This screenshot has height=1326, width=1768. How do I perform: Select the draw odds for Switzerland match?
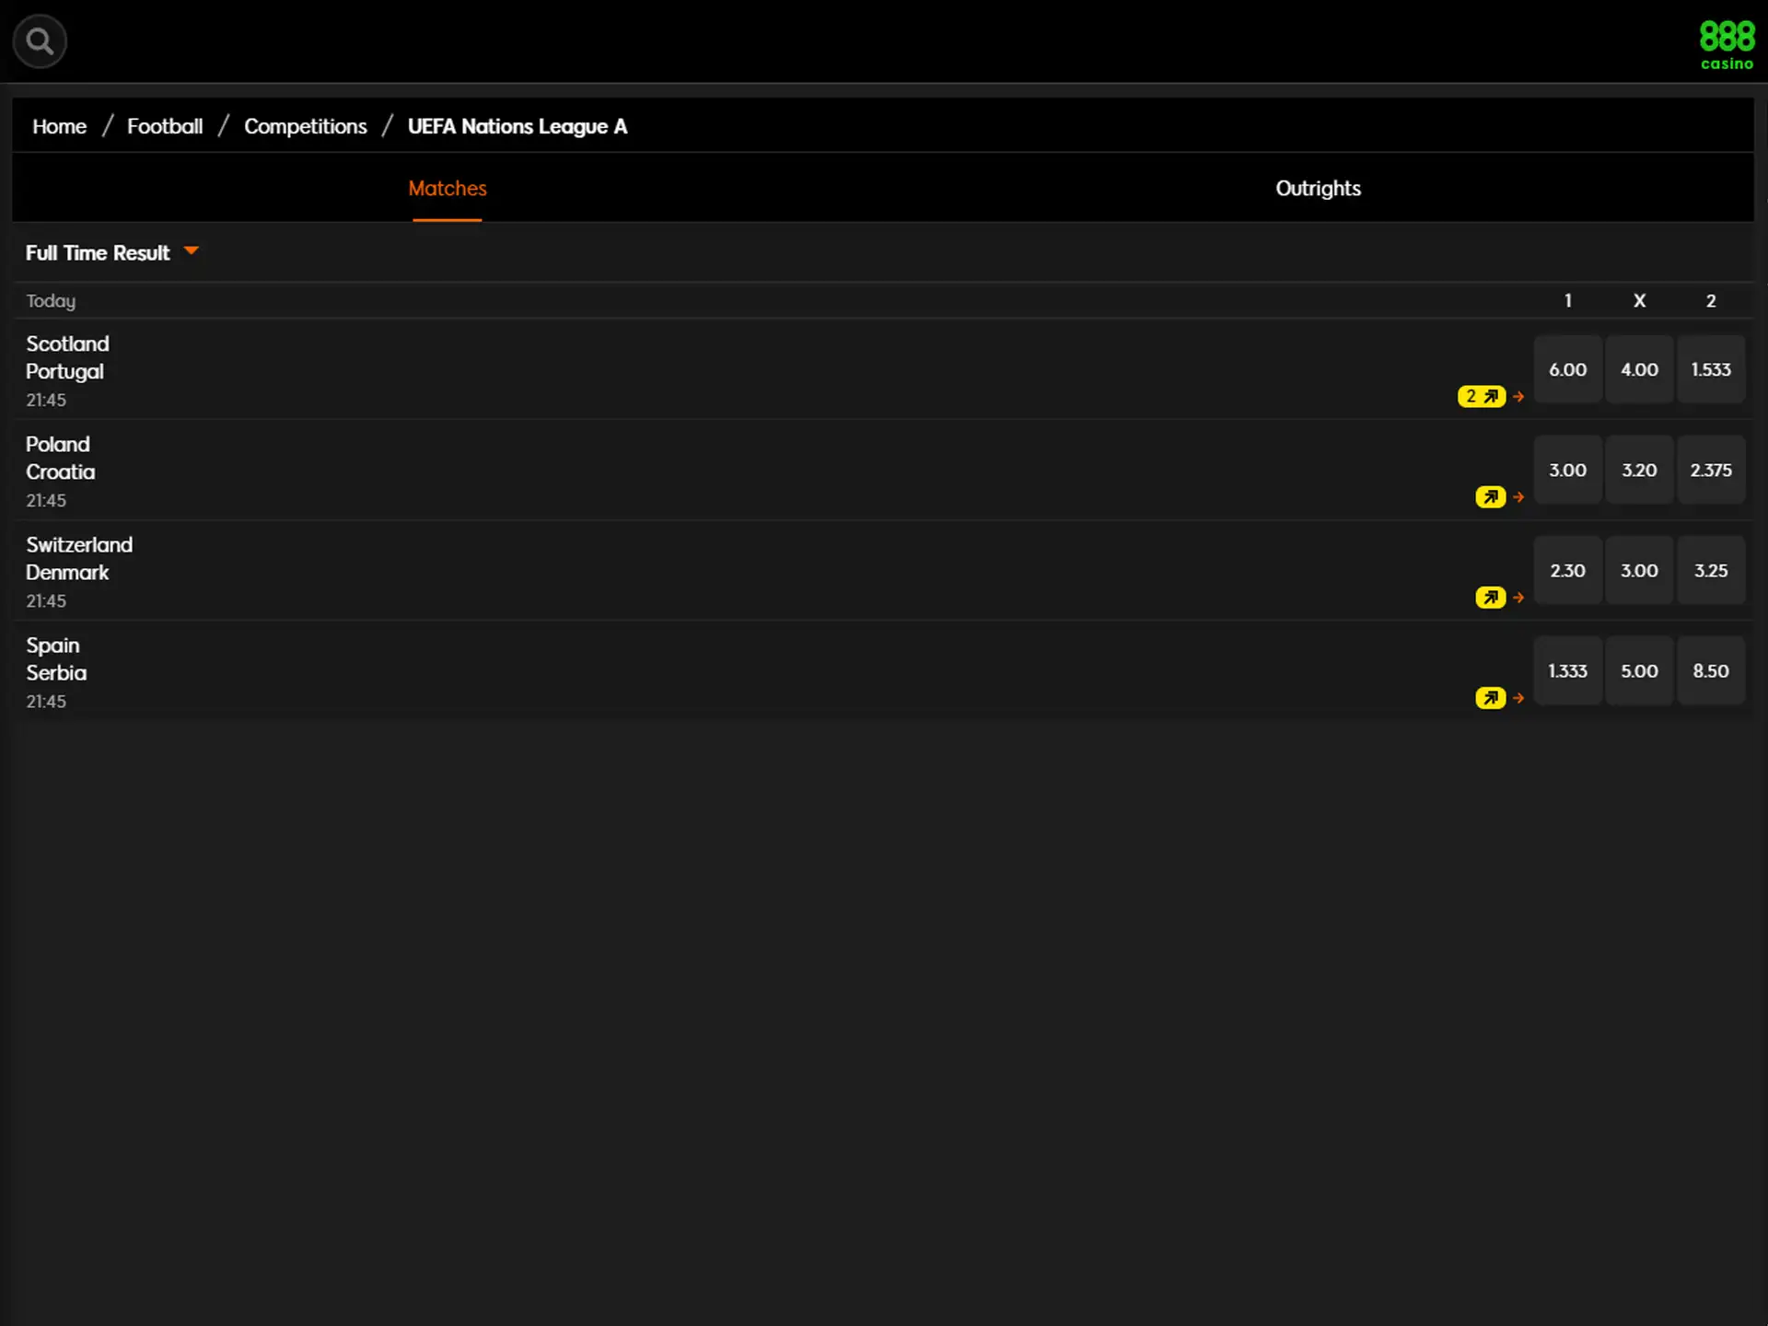coord(1638,570)
